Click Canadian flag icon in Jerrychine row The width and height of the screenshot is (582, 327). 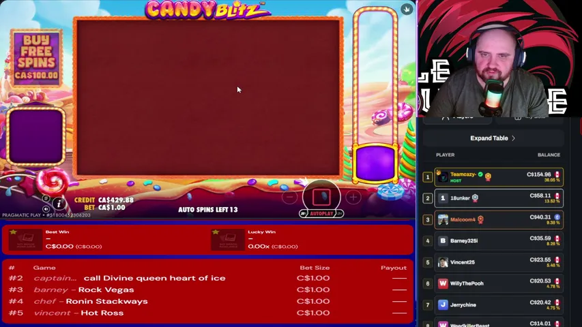point(557,302)
